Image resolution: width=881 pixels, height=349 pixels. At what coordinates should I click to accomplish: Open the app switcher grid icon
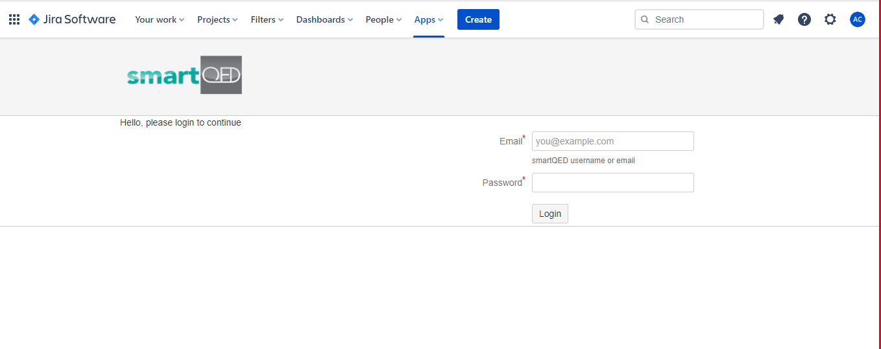[14, 19]
